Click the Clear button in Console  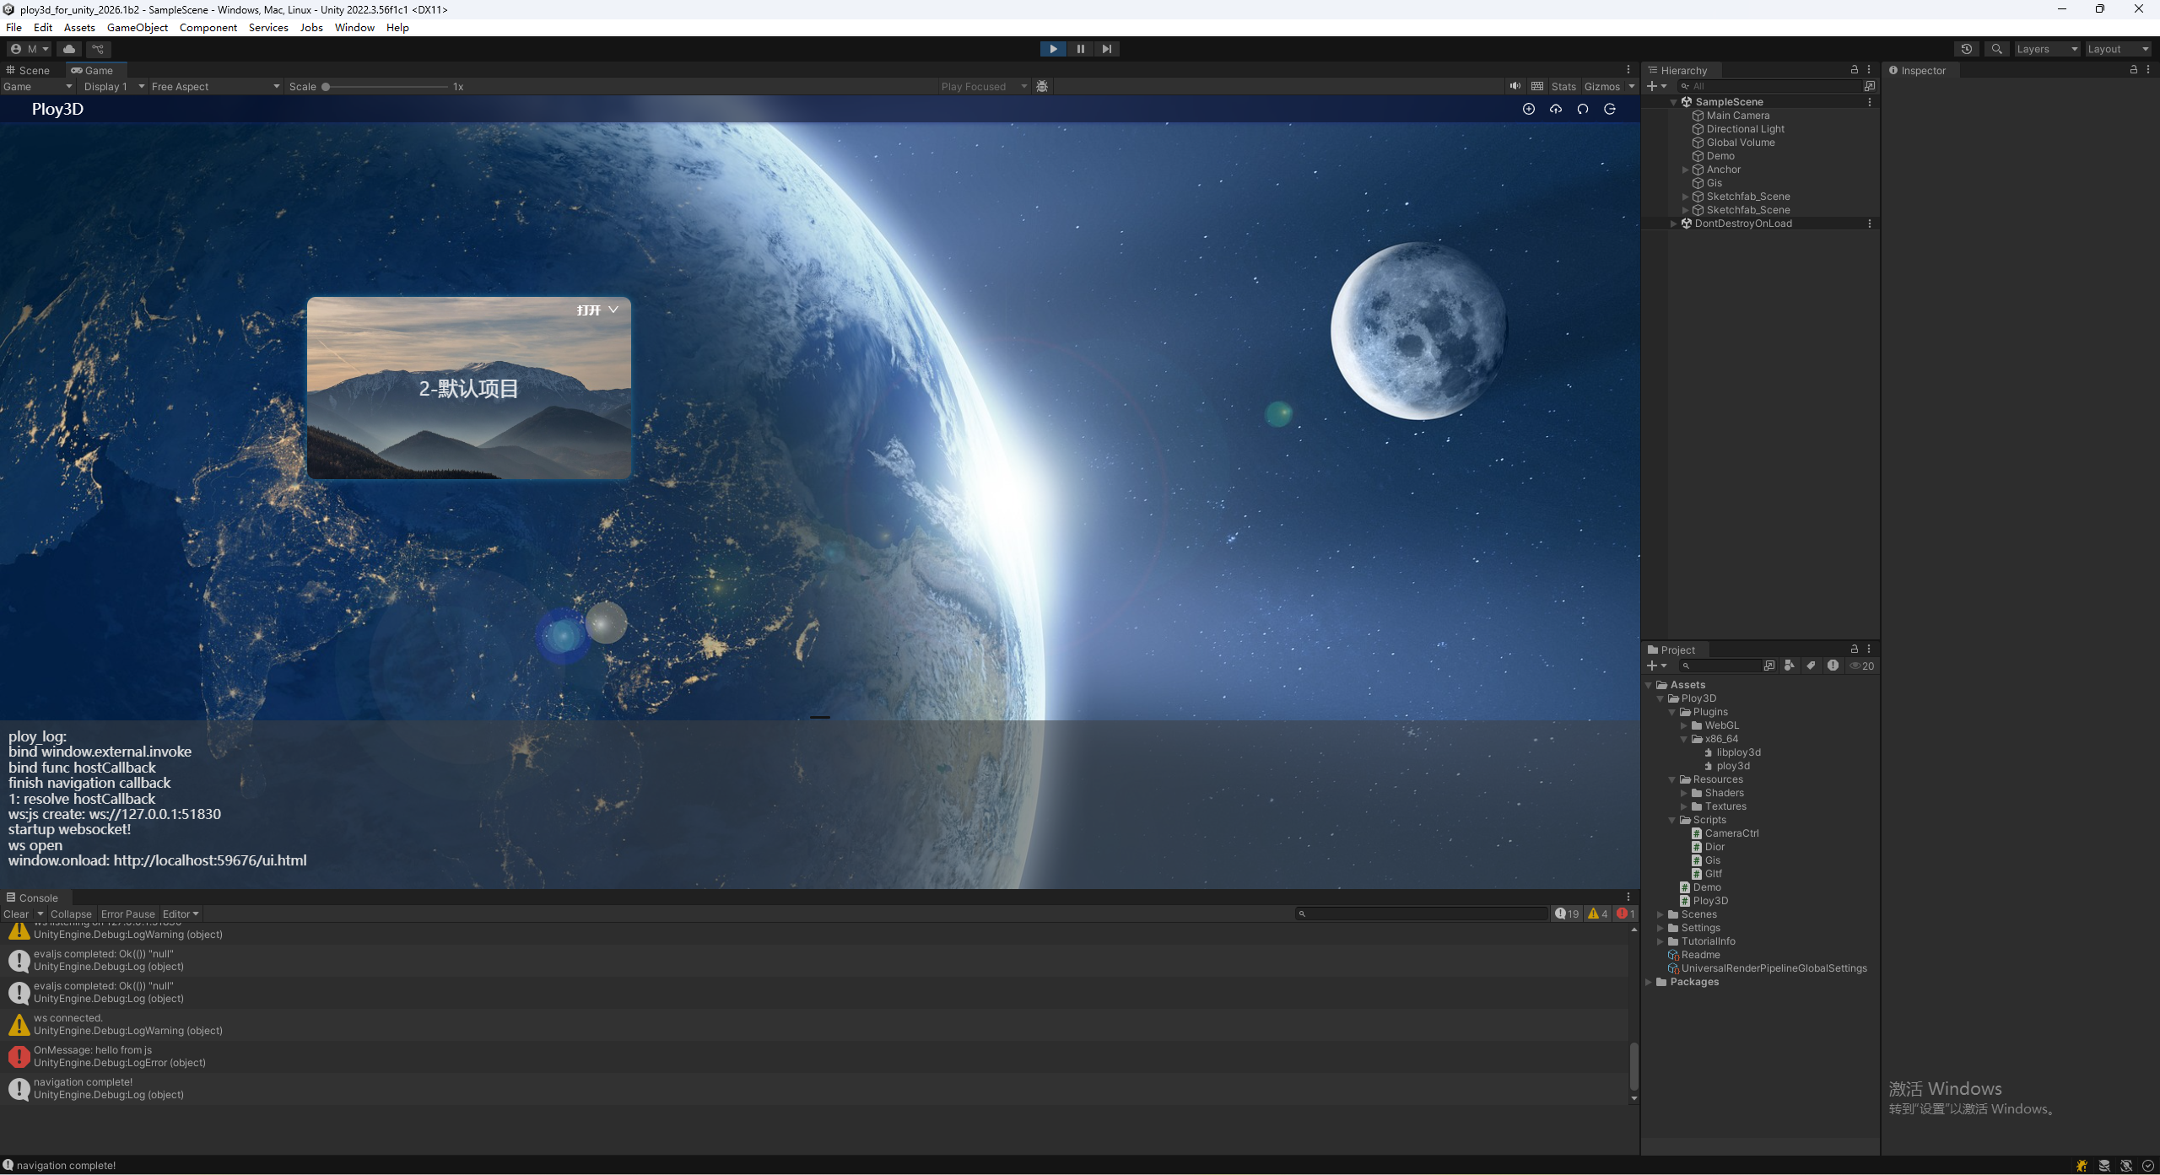pyautogui.click(x=16, y=914)
